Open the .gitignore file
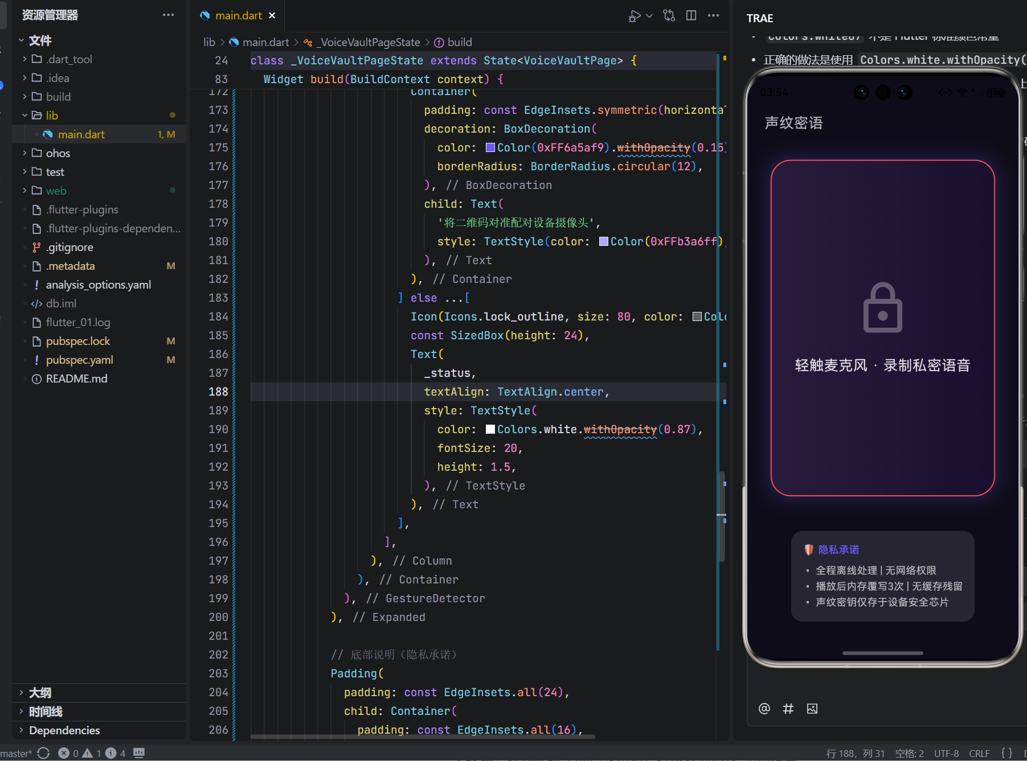 tap(99, 247)
